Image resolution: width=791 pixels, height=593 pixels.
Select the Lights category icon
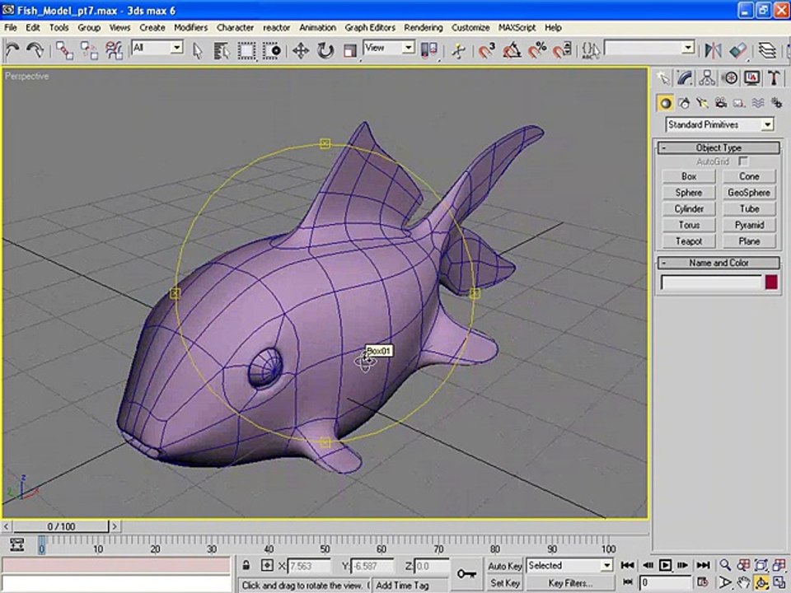(x=702, y=104)
